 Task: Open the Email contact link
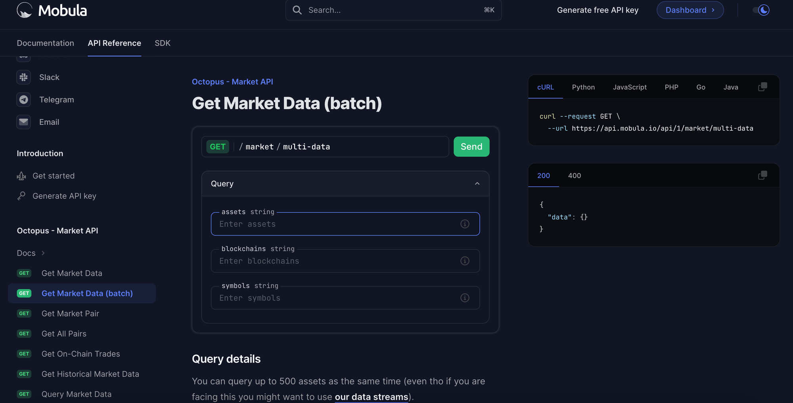tap(49, 122)
